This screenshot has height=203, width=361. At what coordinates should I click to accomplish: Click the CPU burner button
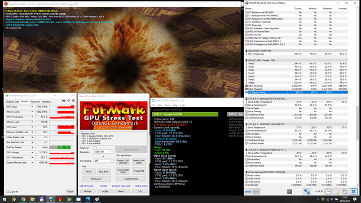pyautogui.click(x=96, y=179)
